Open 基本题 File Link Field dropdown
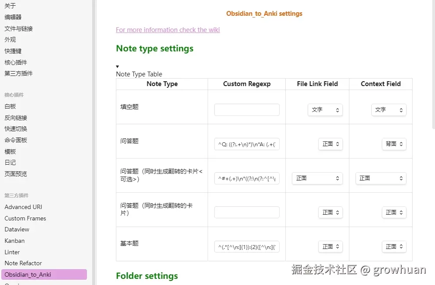 pyautogui.click(x=331, y=247)
